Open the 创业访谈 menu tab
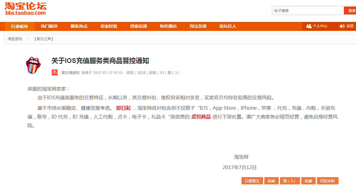The image size is (356, 193). [139, 26]
